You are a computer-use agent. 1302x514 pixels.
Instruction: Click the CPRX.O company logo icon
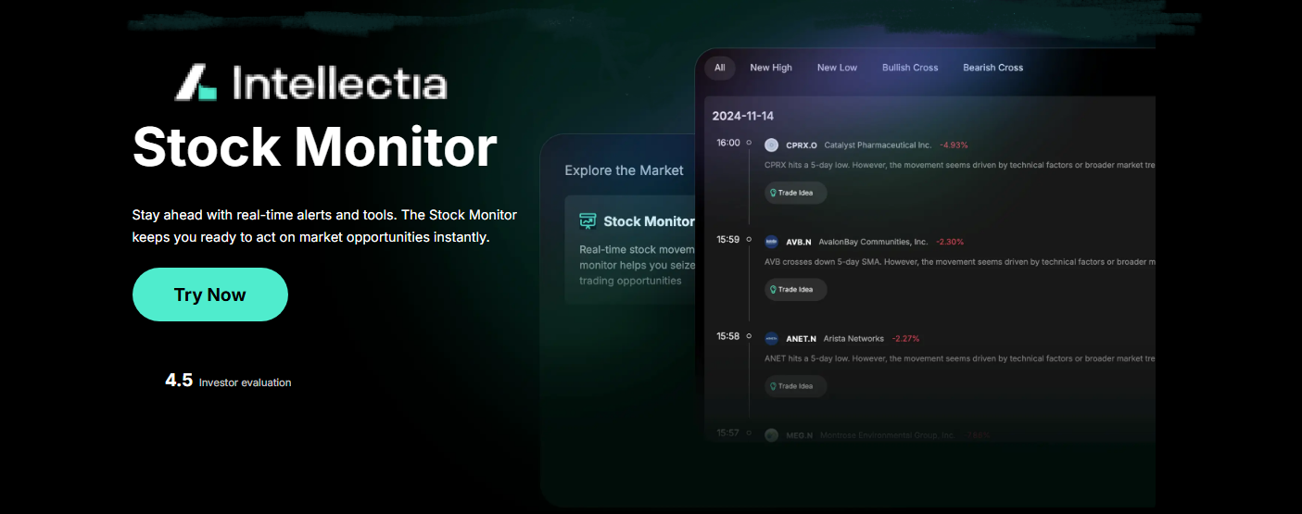point(771,145)
